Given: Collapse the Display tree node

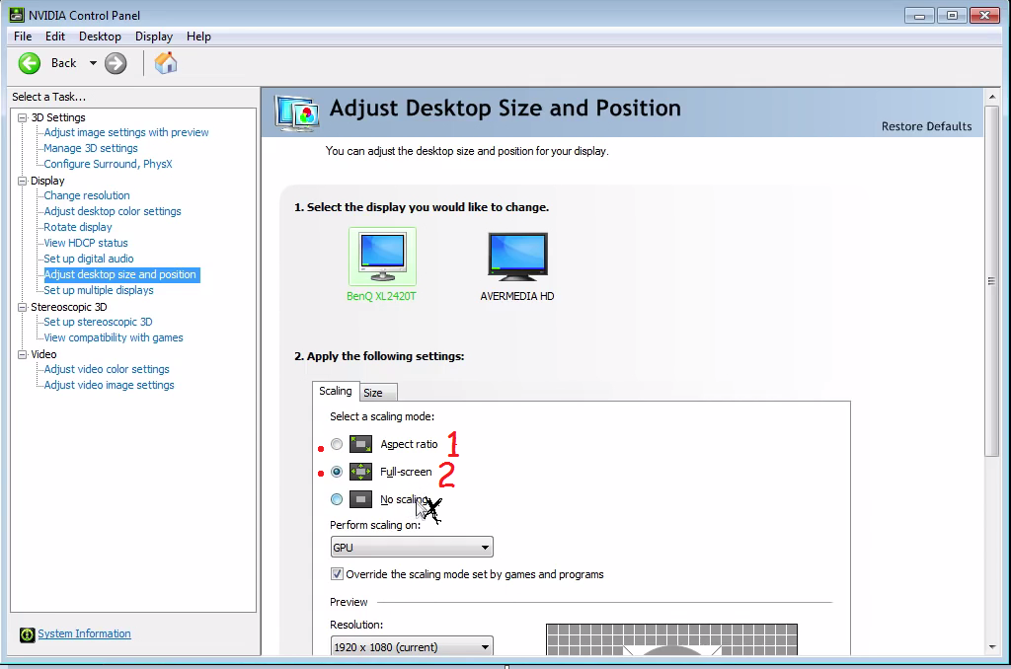Looking at the screenshot, I should [x=23, y=182].
